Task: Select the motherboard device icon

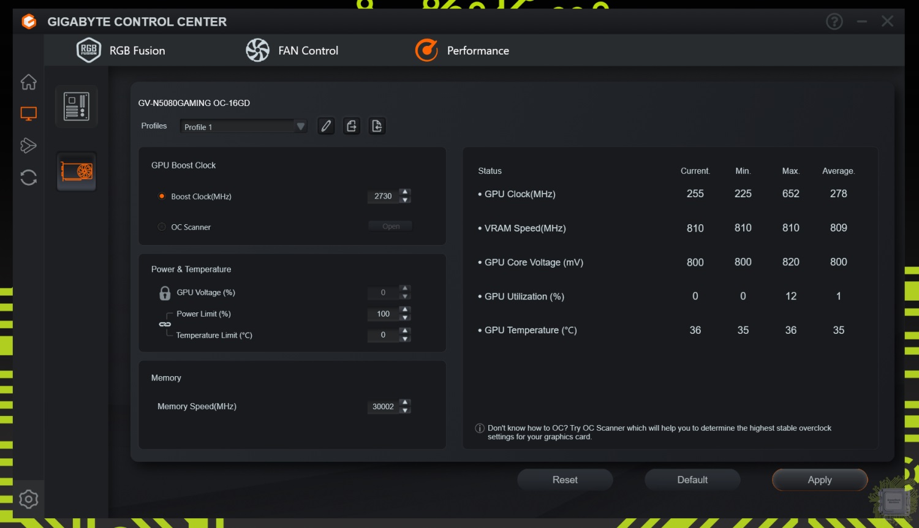Action: click(77, 107)
